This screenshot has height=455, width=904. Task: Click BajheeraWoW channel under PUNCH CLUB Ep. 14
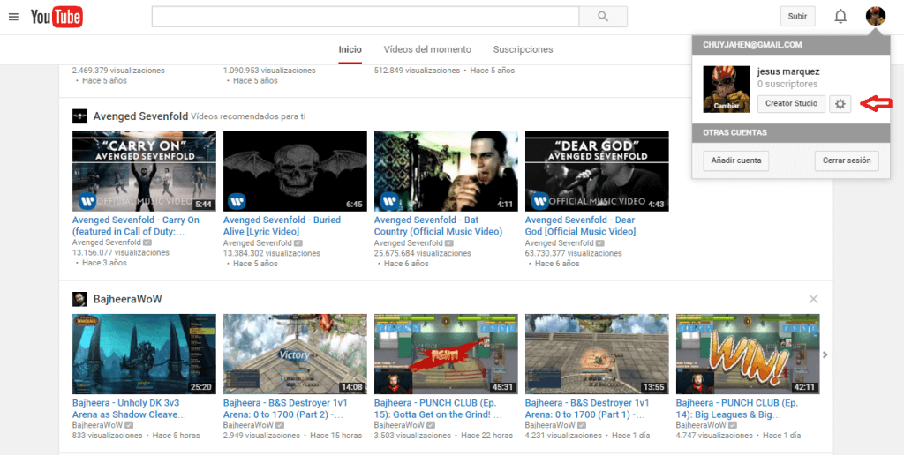(x=702, y=425)
